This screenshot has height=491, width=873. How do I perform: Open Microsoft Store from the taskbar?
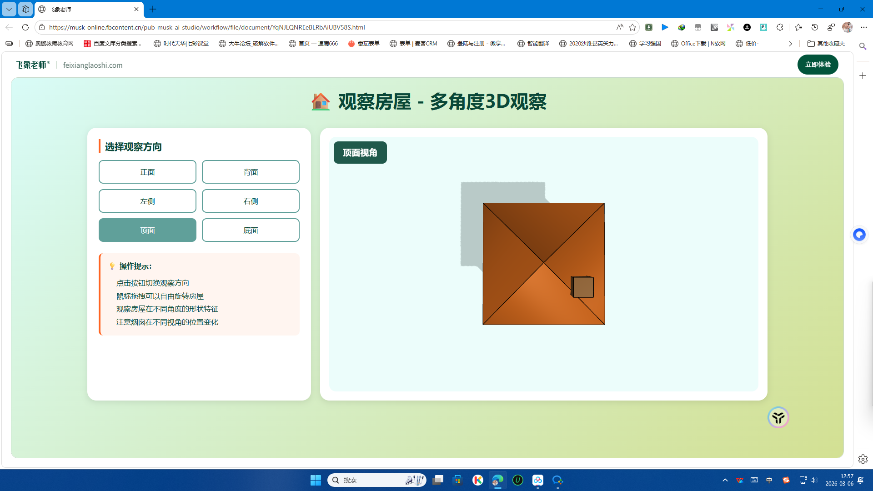tap(458, 480)
